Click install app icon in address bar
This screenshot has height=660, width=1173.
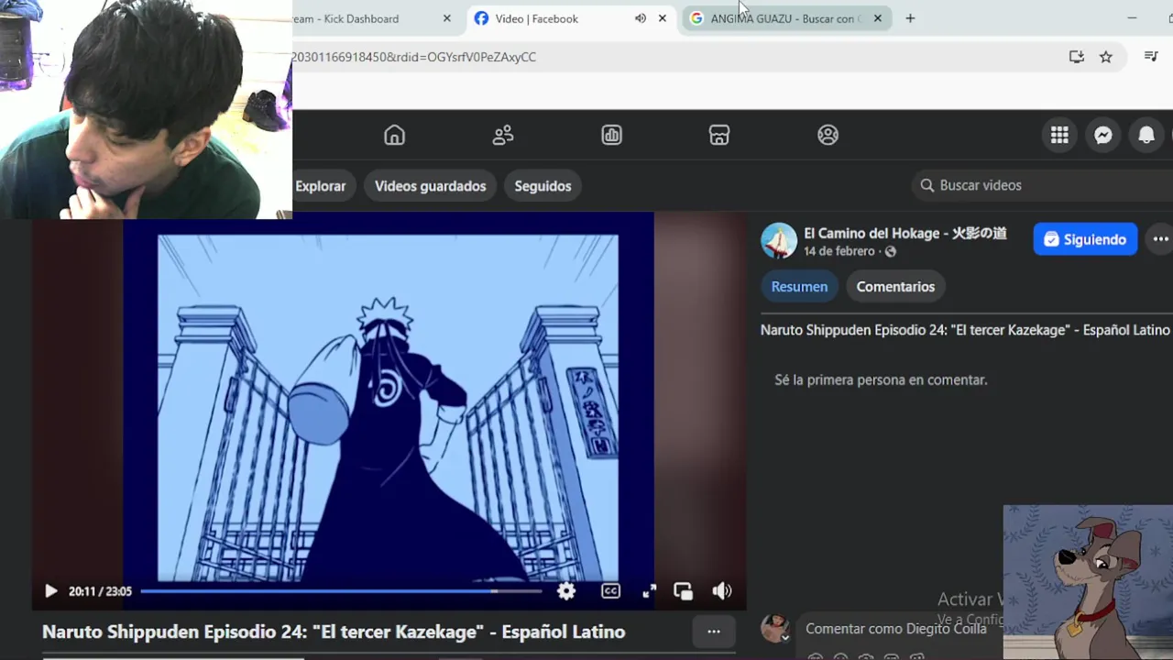coord(1077,57)
